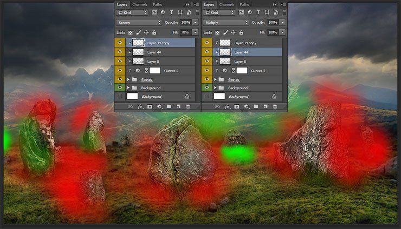This screenshot has height=229, width=401.
Task: Click smart object filter in left Layers panel
Action: click(189, 12)
